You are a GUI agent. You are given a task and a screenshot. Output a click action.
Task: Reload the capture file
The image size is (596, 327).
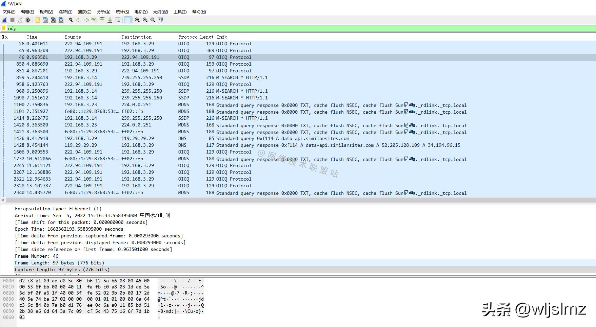(x=61, y=20)
